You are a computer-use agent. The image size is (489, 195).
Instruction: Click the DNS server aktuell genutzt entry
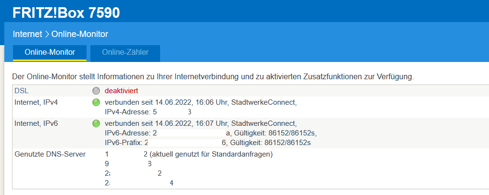[188, 154]
